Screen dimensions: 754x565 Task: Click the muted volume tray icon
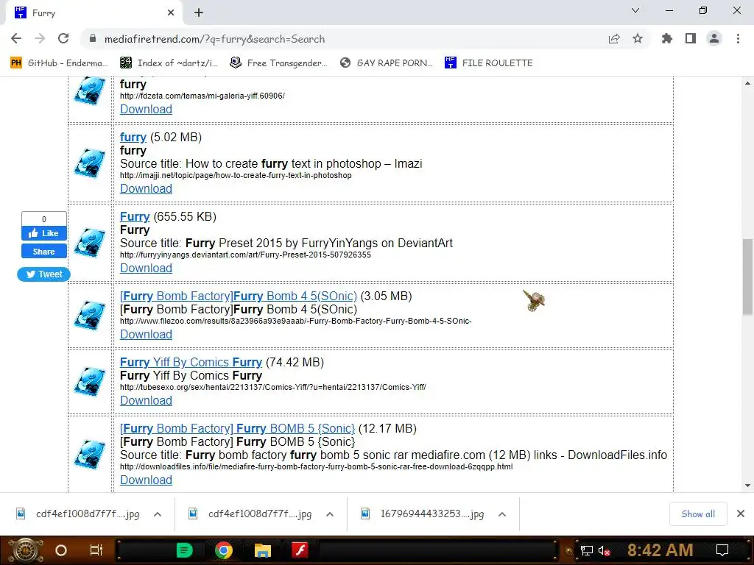coord(605,551)
